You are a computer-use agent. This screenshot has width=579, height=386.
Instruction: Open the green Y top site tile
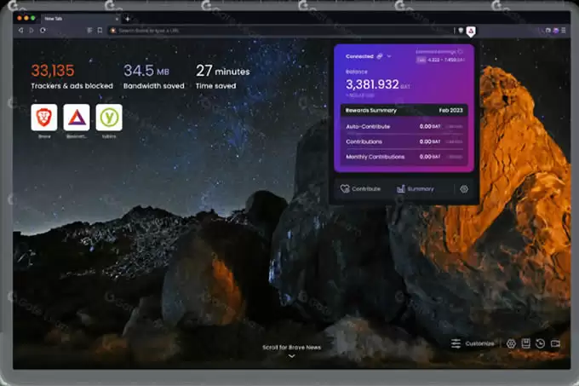[x=109, y=118]
